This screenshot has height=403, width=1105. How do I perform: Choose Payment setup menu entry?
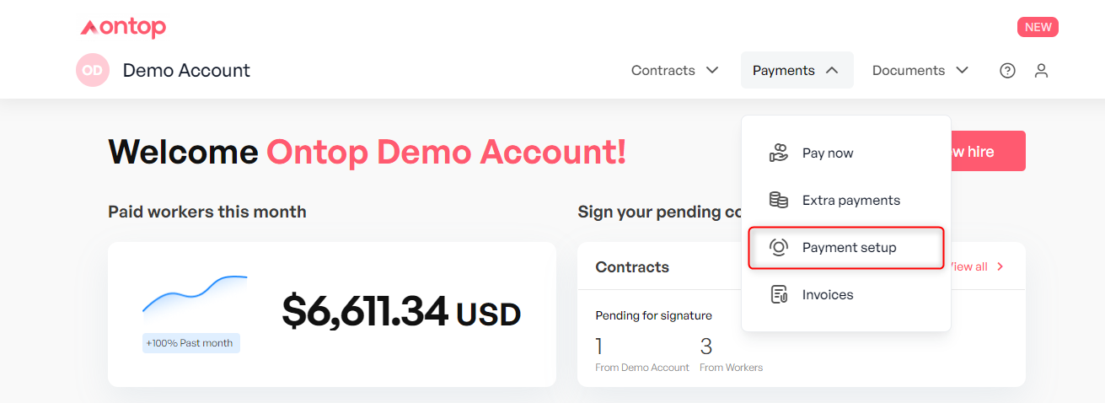tap(849, 248)
